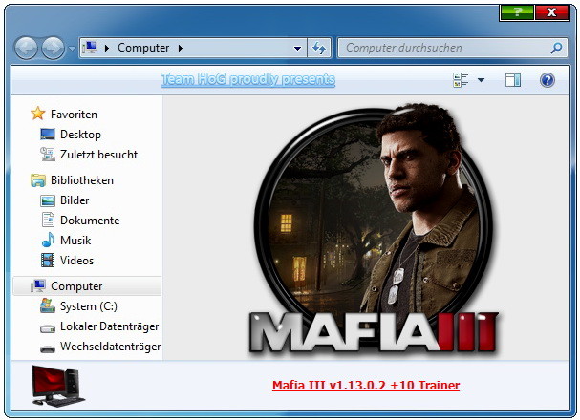Click the Forward navigation arrow
The image size is (580, 420).
click(x=53, y=48)
